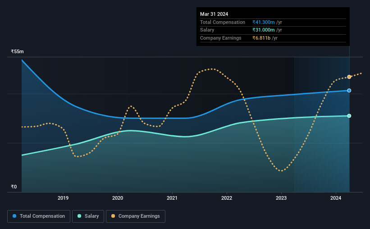This screenshot has height=229, width=370.
Task: Toggle the Total Compensation legend button
Action: 39,216
